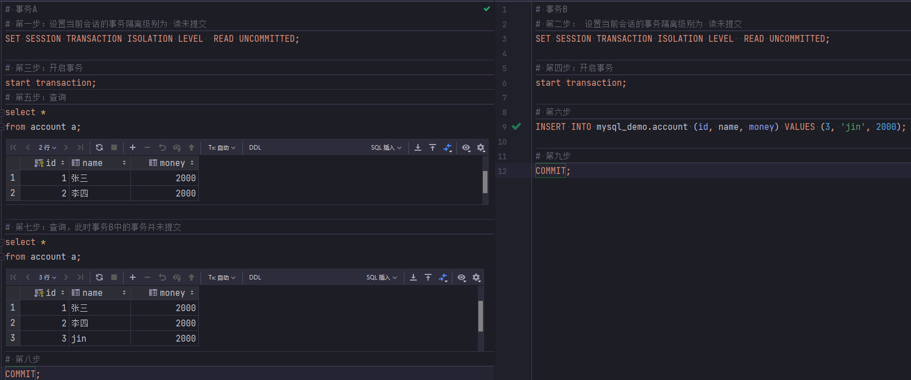911x380 pixels.
Task: Expand the 2 行 page size dropdown
Action: (47, 147)
